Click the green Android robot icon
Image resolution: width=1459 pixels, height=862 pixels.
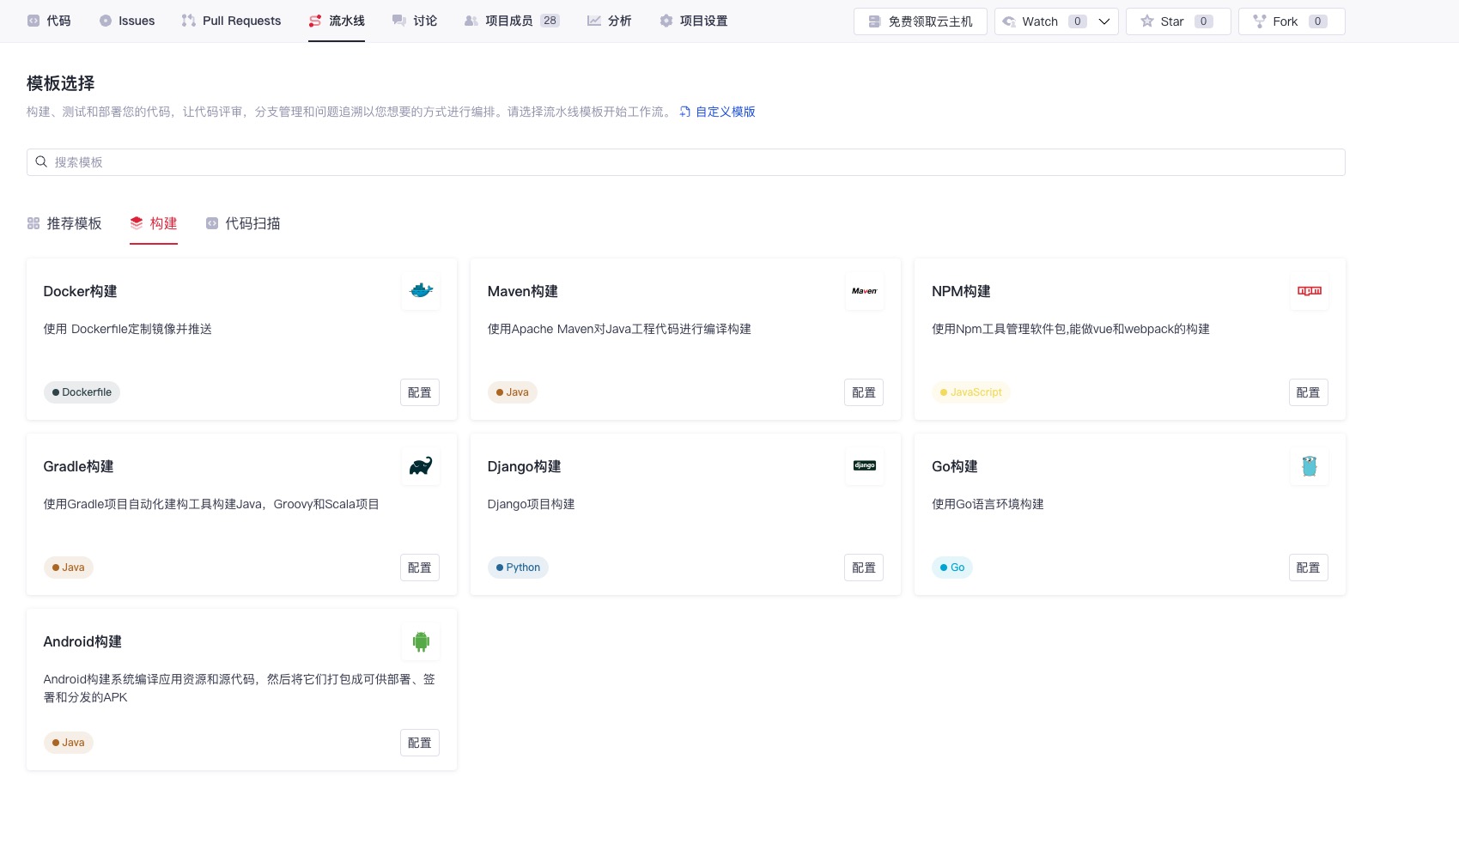421,641
